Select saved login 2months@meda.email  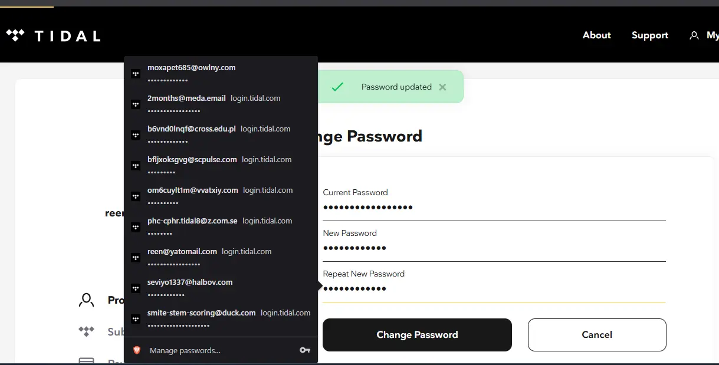[x=221, y=103]
